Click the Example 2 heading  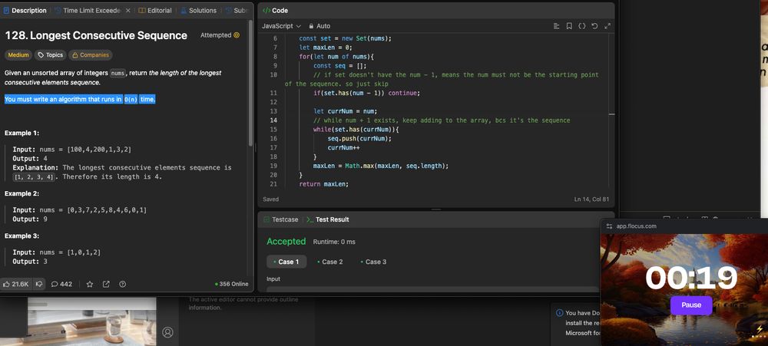click(22, 194)
